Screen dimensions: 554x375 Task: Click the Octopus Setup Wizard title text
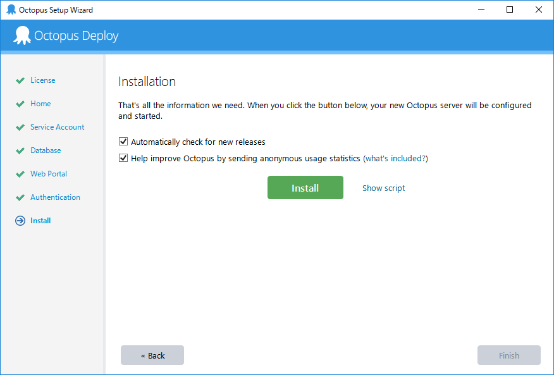[56, 10]
